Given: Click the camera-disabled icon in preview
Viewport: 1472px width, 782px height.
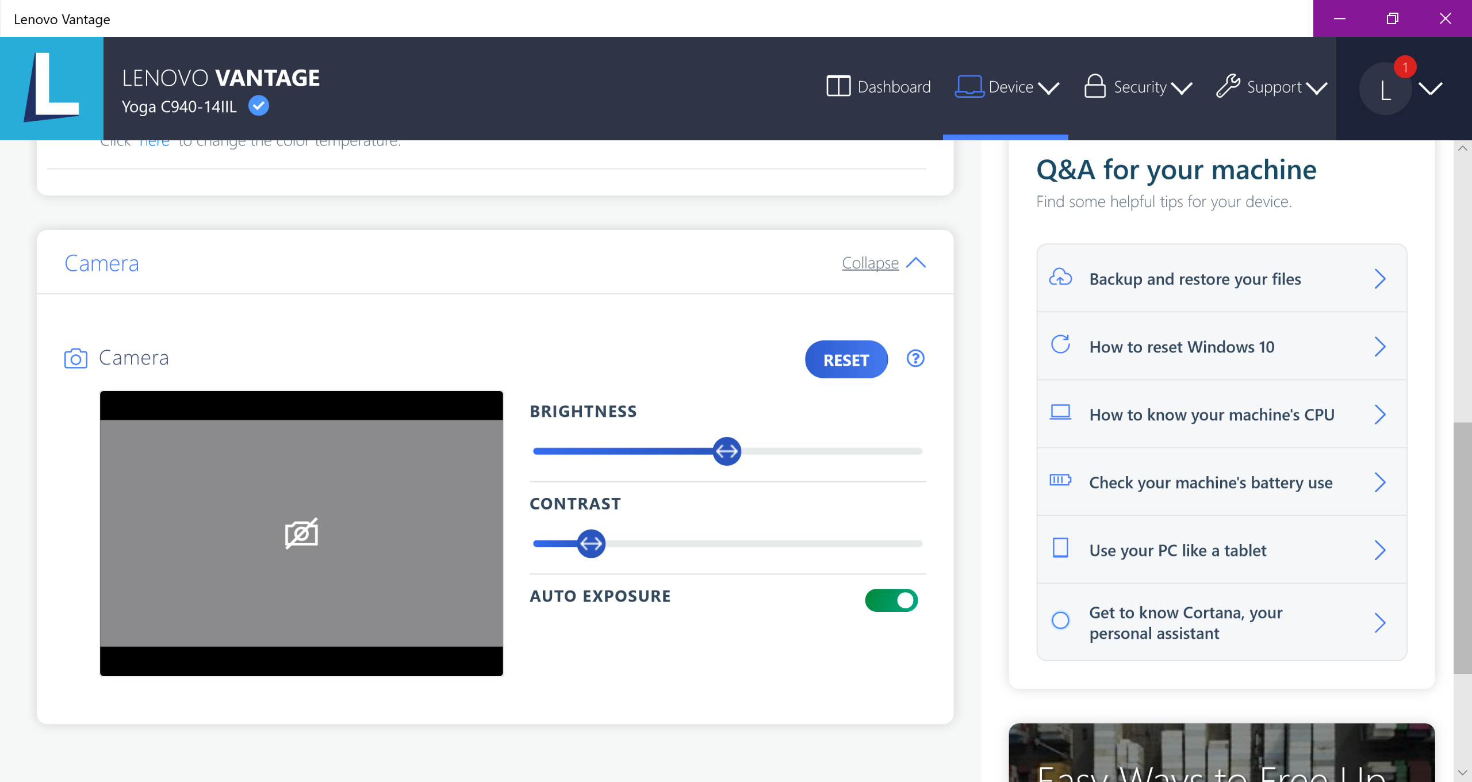Looking at the screenshot, I should coord(301,534).
